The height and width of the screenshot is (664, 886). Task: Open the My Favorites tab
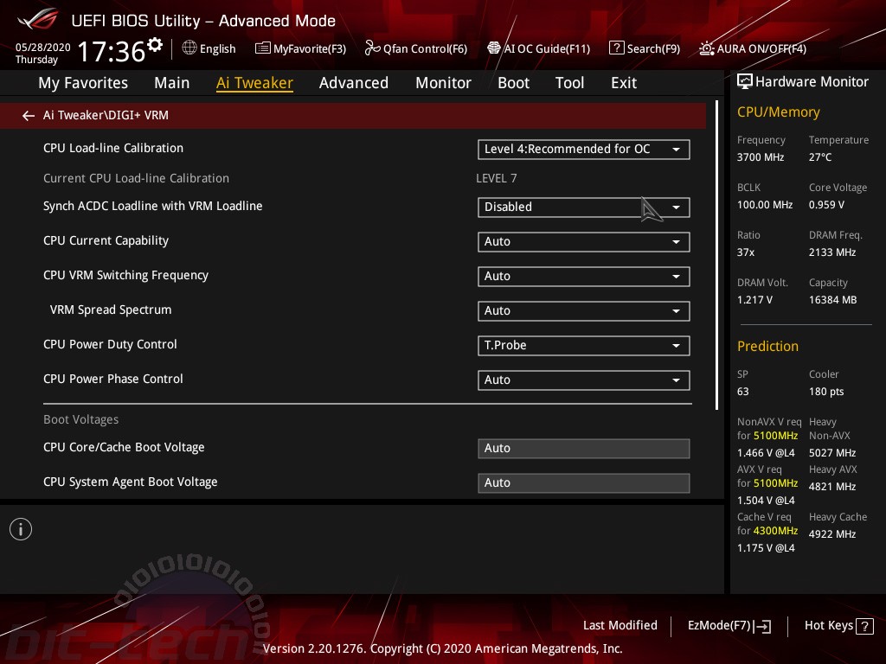(83, 83)
